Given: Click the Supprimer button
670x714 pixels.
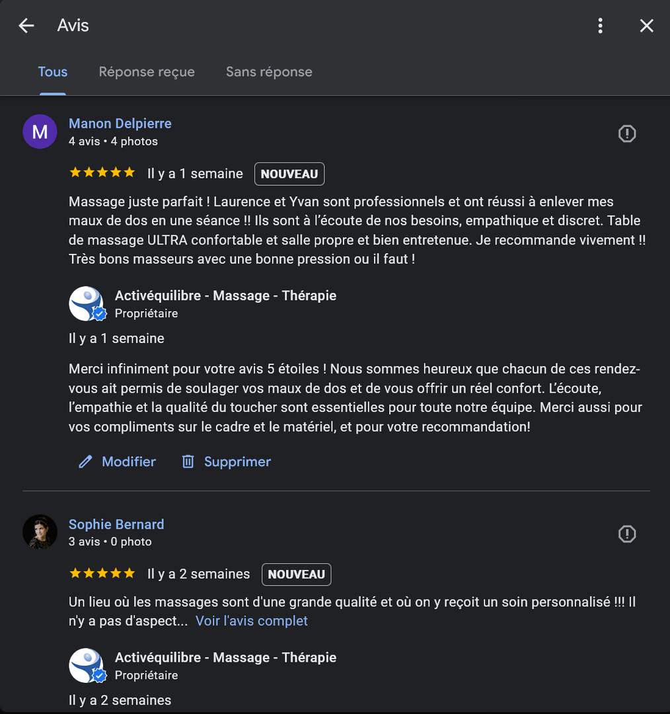Looking at the screenshot, I should click(237, 461).
